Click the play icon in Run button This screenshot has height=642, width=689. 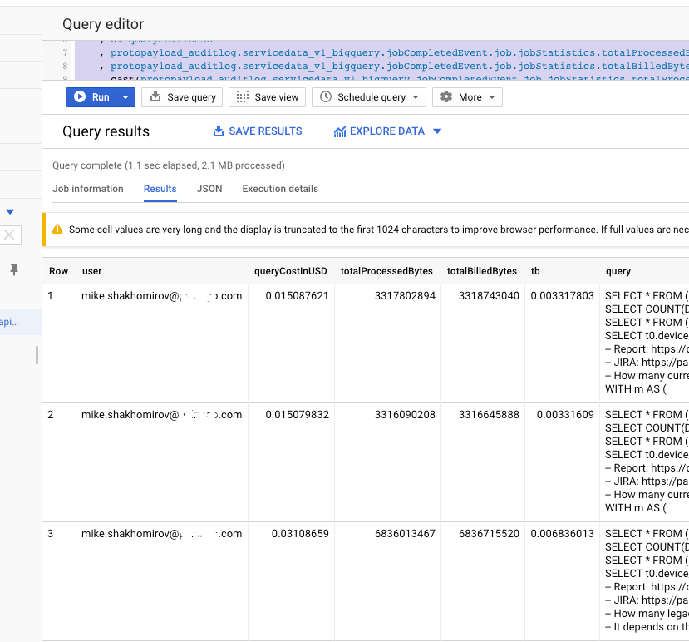(80, 96)
